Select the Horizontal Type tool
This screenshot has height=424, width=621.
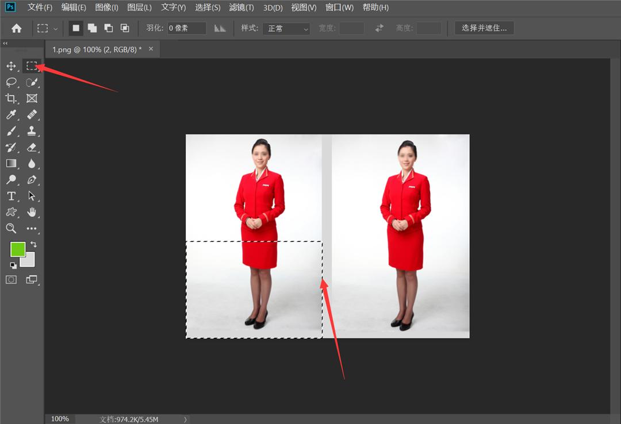pyautogui.click(x=11, y=196)
